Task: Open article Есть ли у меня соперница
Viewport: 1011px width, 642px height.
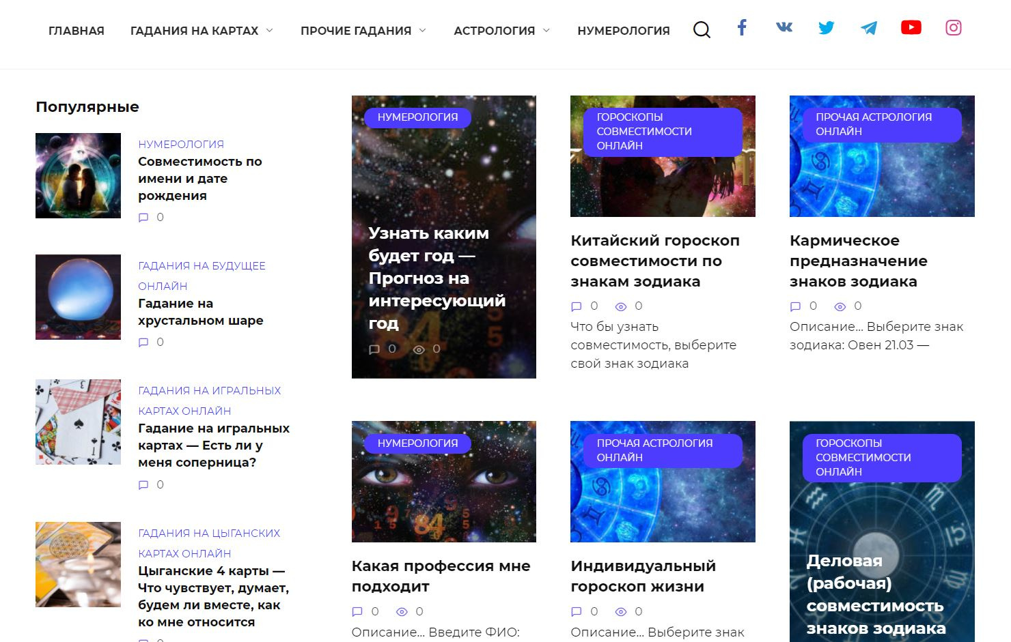Action: click(x=214, y=446)
